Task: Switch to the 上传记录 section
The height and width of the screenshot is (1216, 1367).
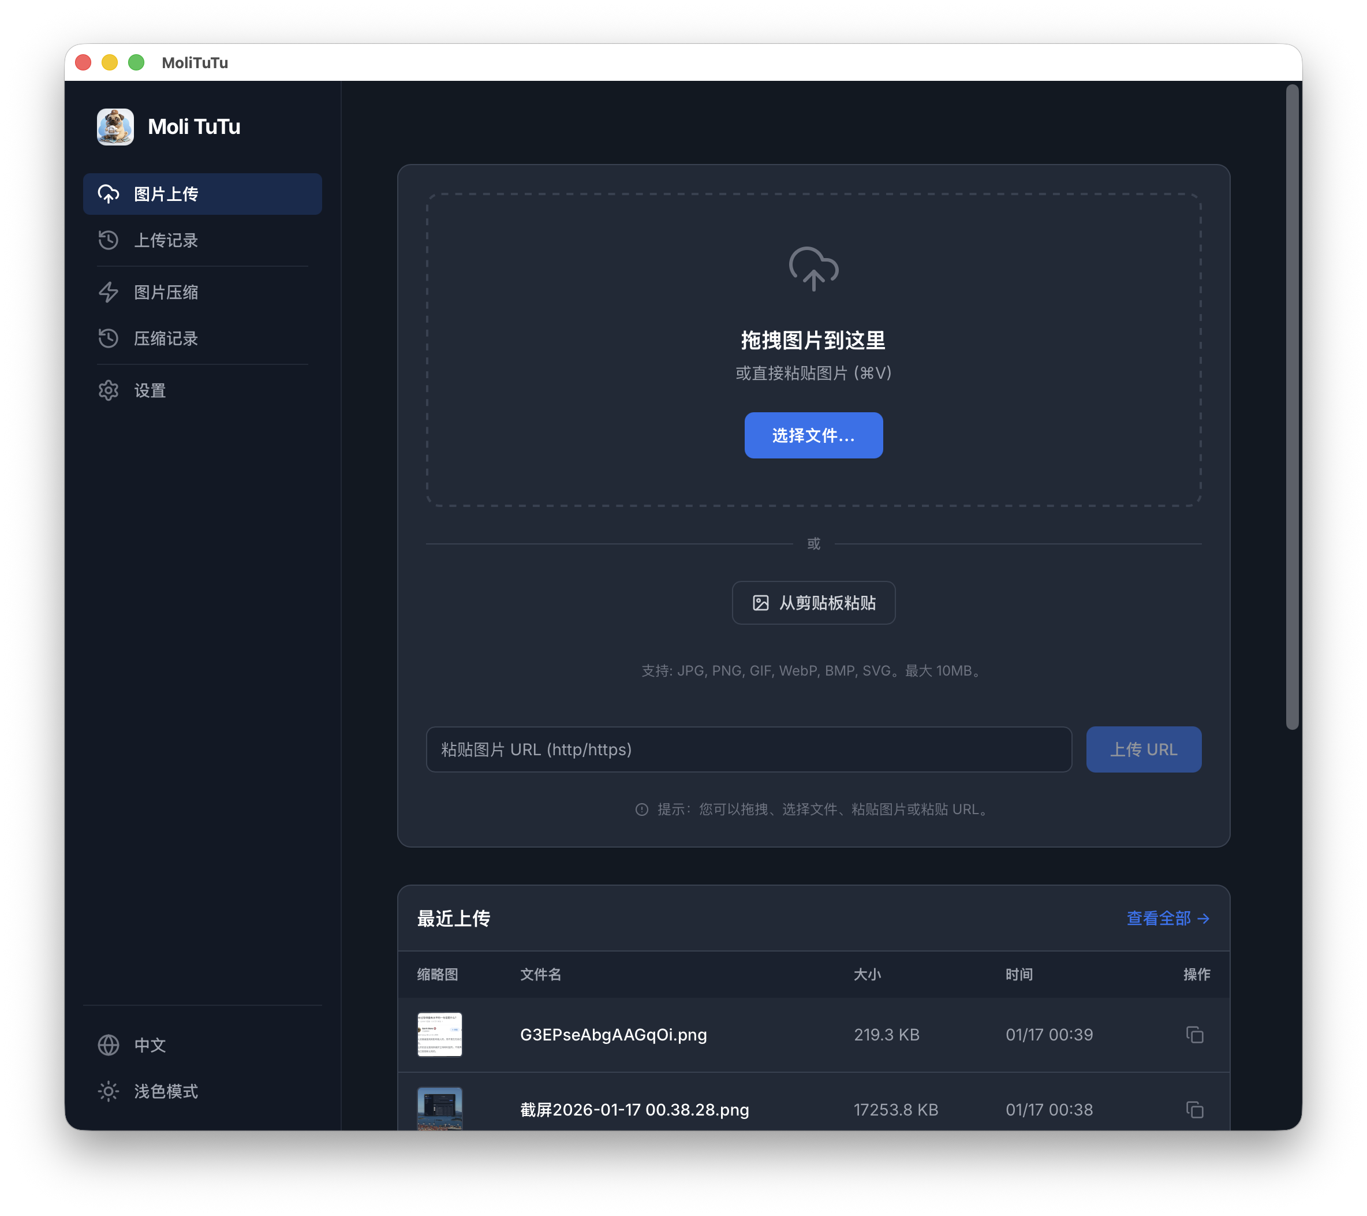Action: (166, 240)
